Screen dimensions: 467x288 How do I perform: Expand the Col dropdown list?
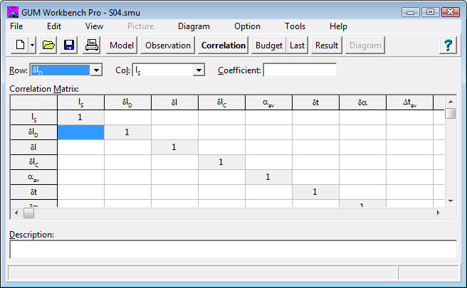pyautogui.click(x=199, y=70)
